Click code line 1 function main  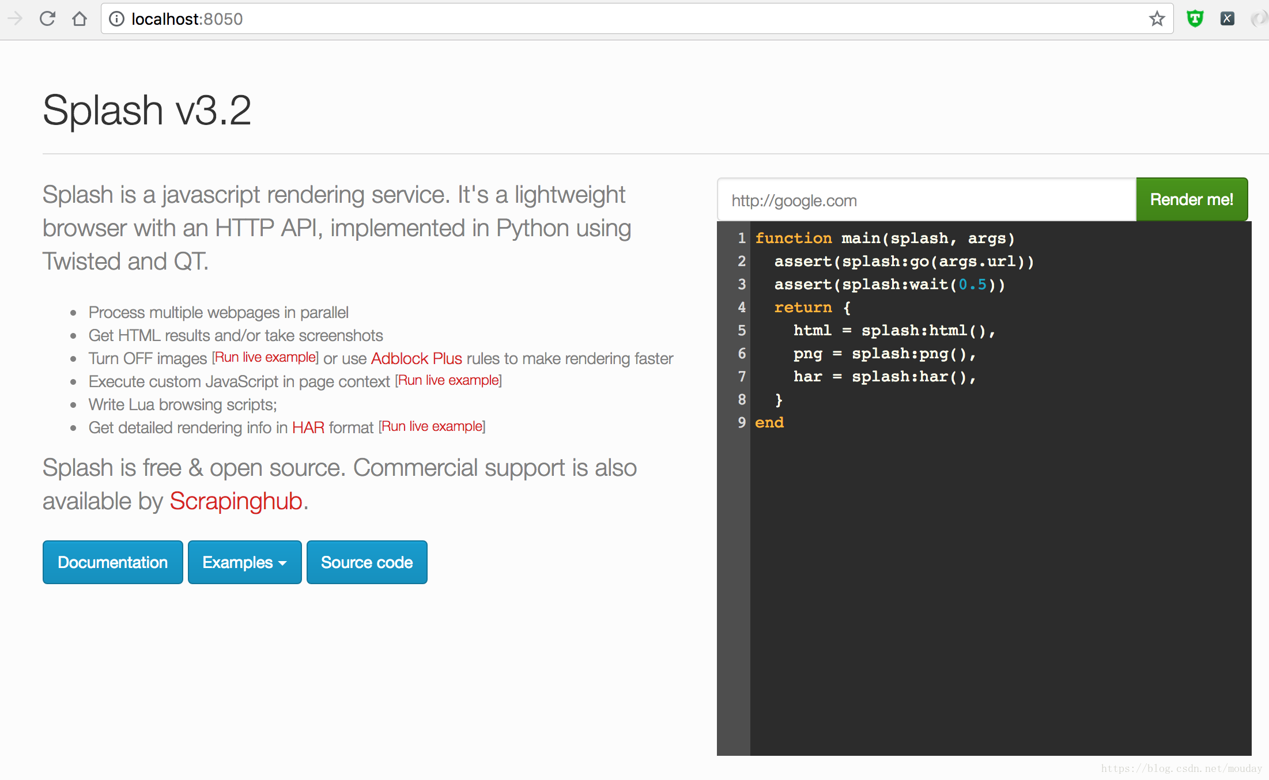tap(885, 238)
